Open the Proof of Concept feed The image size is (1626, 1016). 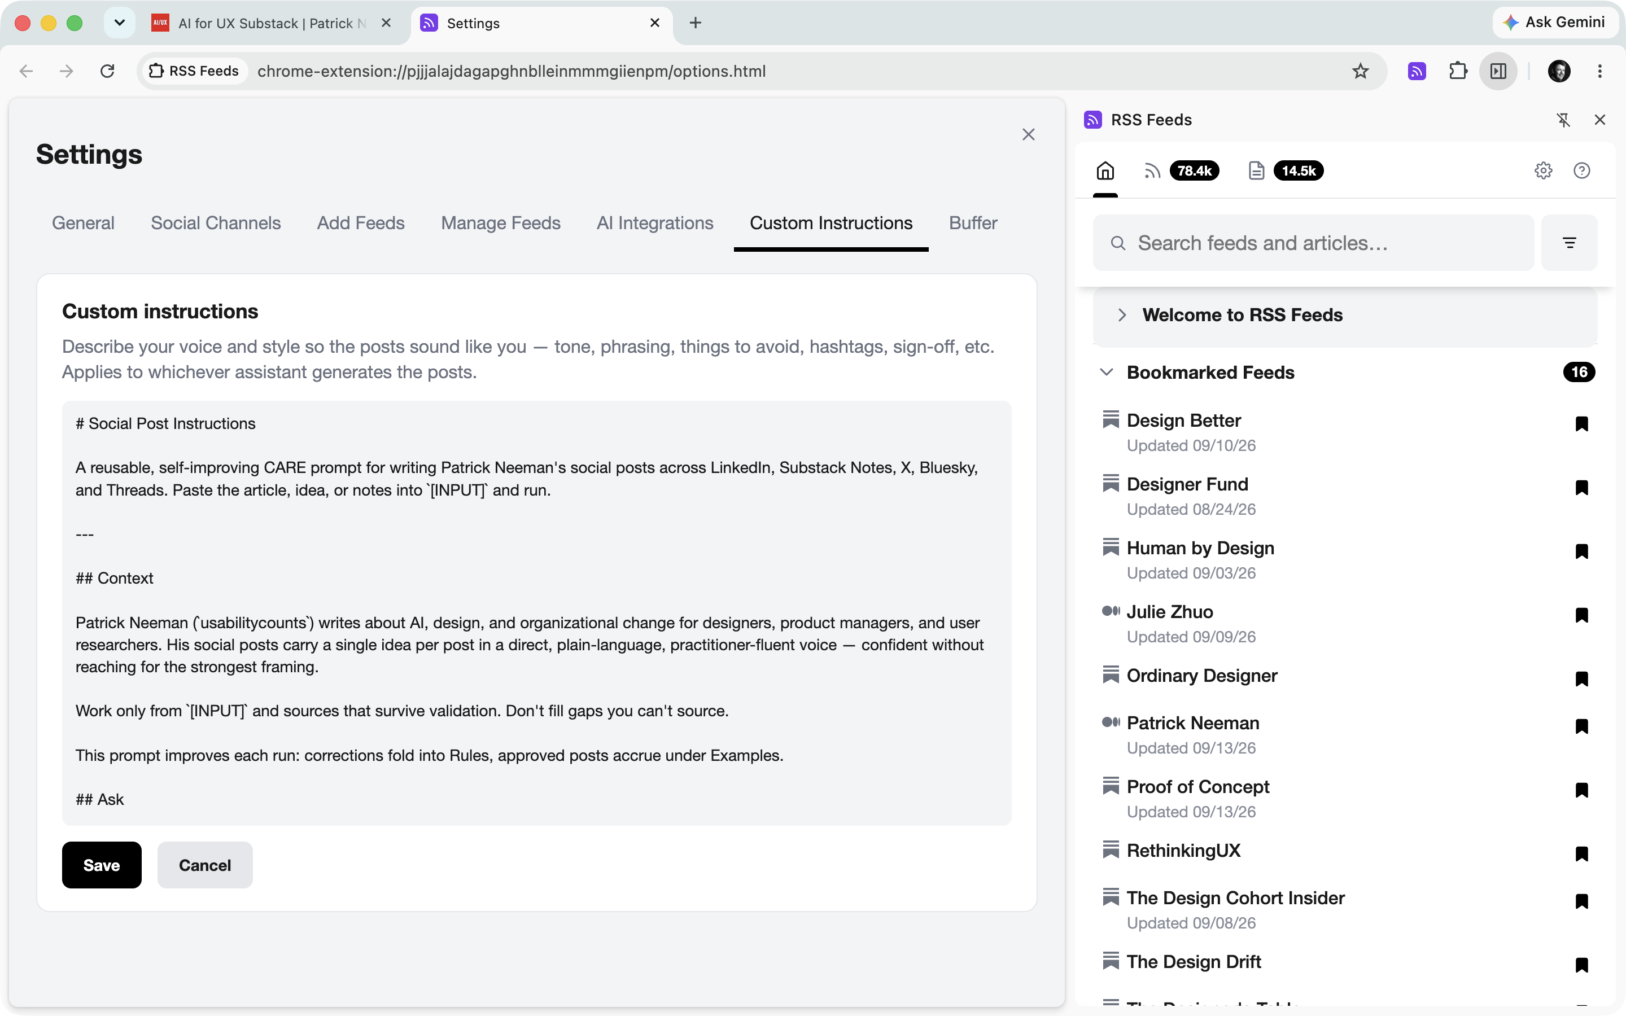pyautogui.click(x=1198, y=787)
